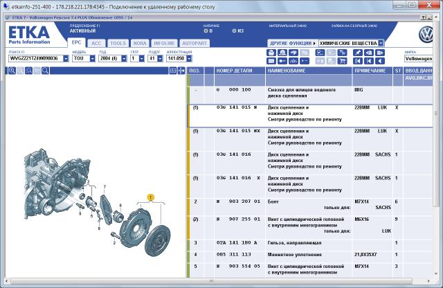Image resolution: width=443 pixels, height=288 pixels.
Task: Switch to the TOOLS tab
Action: 118,43
